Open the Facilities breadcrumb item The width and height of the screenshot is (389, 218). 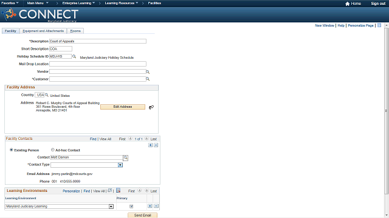coord(154,3)
